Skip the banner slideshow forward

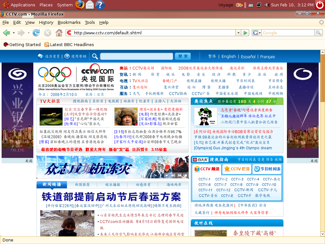[x=180, y=175]
